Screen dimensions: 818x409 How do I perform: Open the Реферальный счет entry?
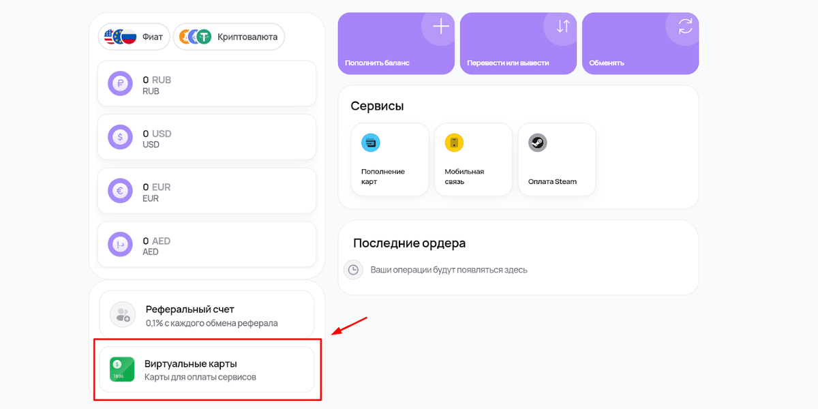(x=207, y=314)
